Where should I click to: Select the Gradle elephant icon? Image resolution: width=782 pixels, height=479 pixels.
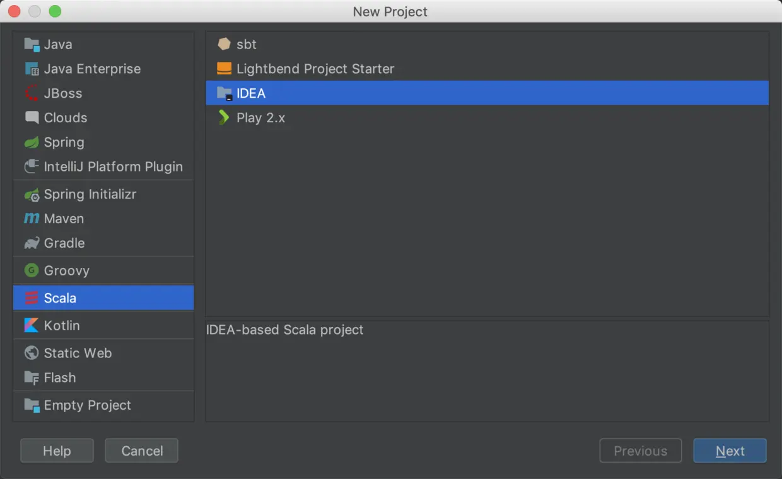(x=32, y=243)
